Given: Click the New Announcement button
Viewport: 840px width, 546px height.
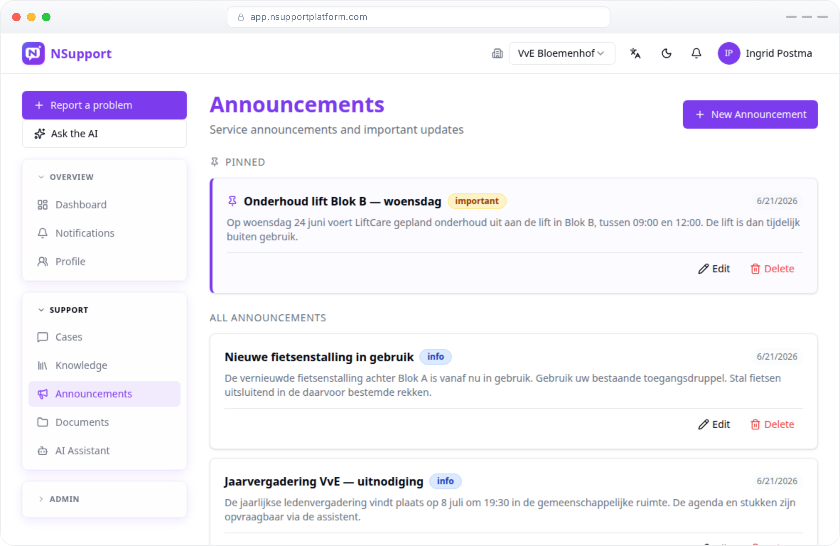Looking at the screenshot, I should tap(750, 114).
